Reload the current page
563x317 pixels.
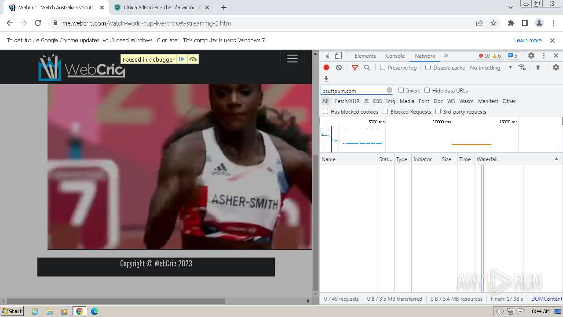click(x=38, y=23)
